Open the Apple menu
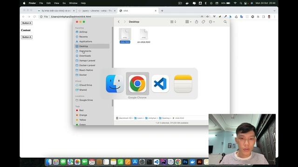This screenshot has width=298, height=167. coord(24,3)
